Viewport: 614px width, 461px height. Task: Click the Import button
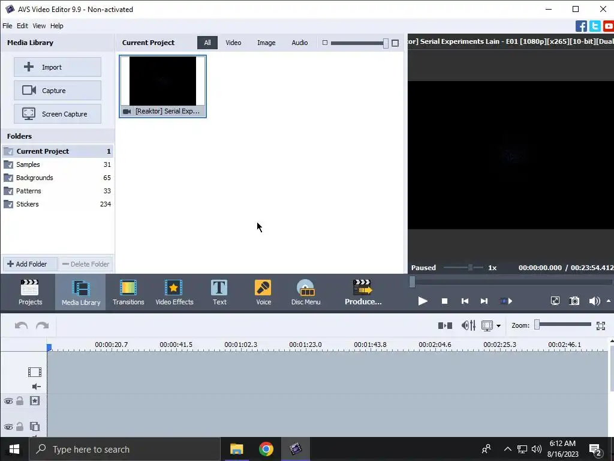click(58, 67)
